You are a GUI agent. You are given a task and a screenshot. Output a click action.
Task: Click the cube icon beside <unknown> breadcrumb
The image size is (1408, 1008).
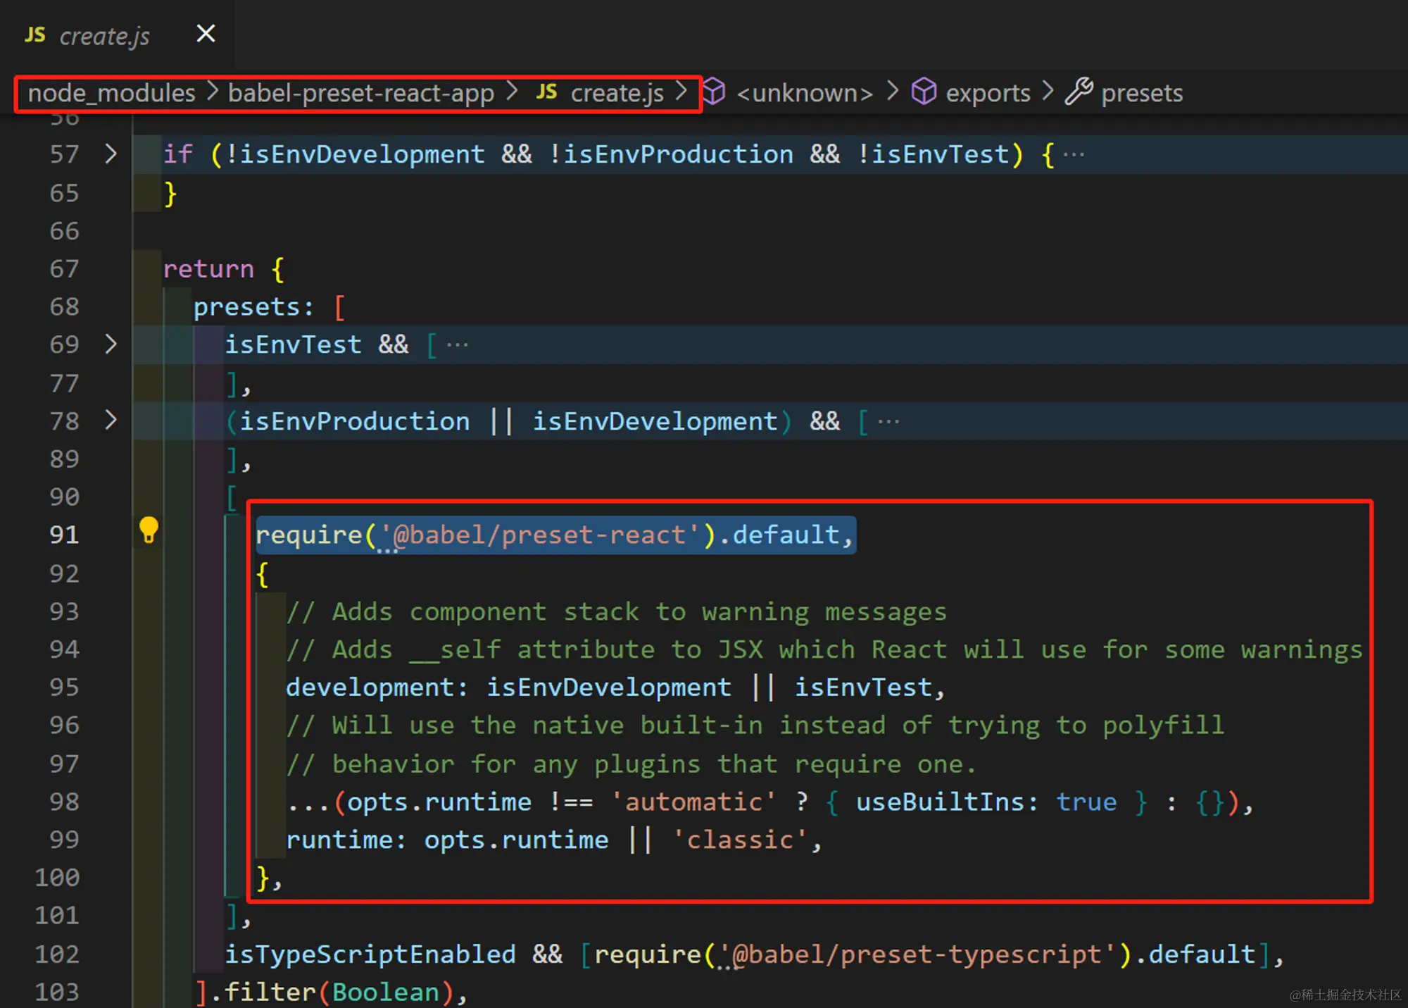pos(713,92)
